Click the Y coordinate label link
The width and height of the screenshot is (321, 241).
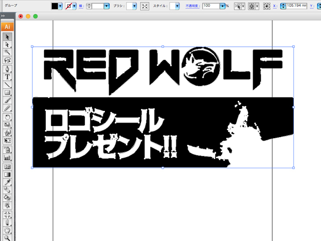[x=312, y=6]
